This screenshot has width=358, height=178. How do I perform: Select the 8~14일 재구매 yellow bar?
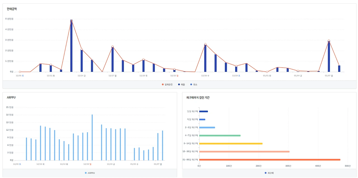231,144
